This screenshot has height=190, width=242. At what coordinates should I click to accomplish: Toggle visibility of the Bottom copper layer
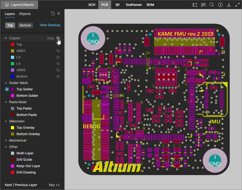point(58,76)
